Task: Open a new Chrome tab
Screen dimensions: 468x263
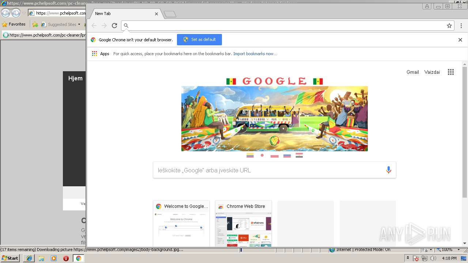Action: [170, 14]
